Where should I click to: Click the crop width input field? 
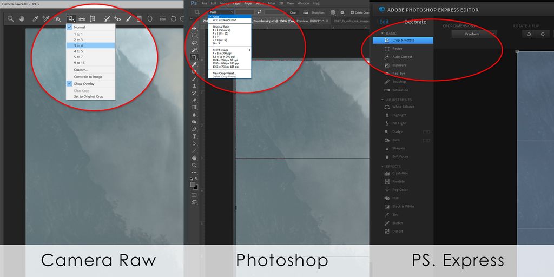click(x=245, y=12)
